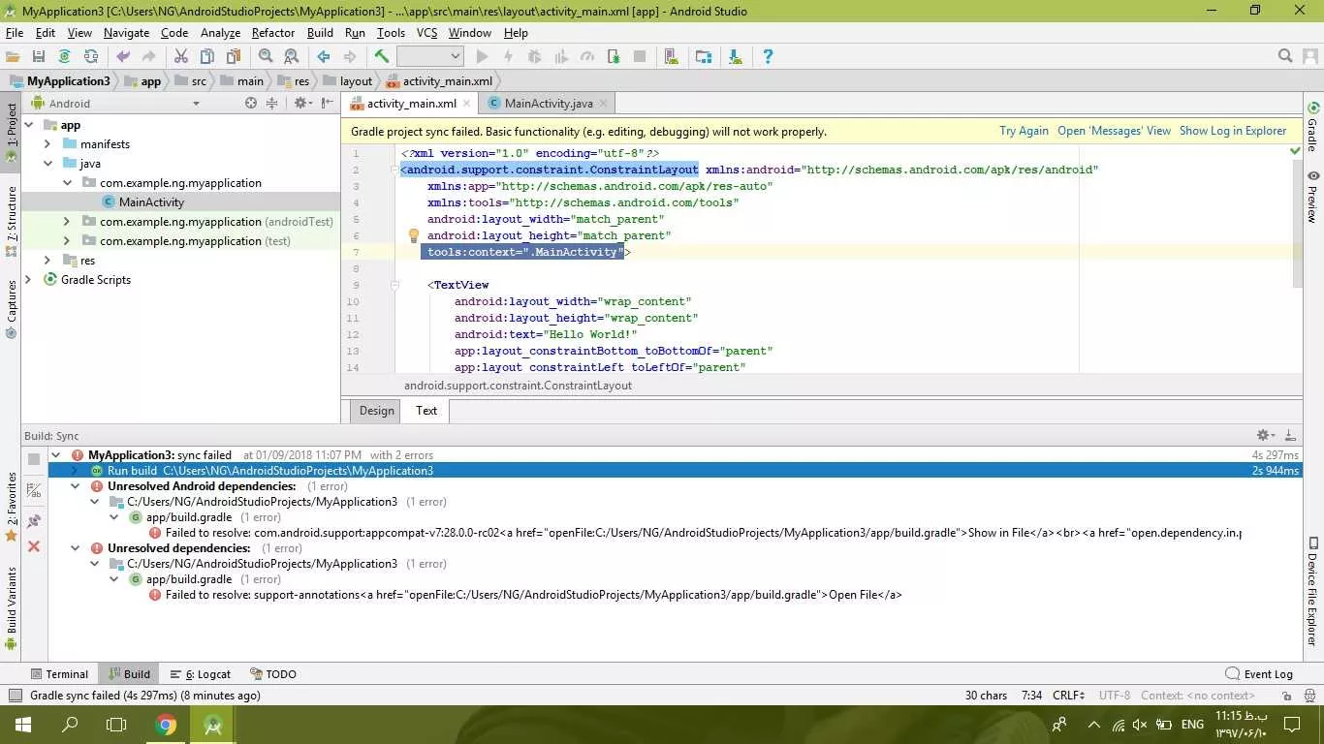Click Open 'Messages' View link
Screen dimensions: 1324x744
pos(1115,131)
